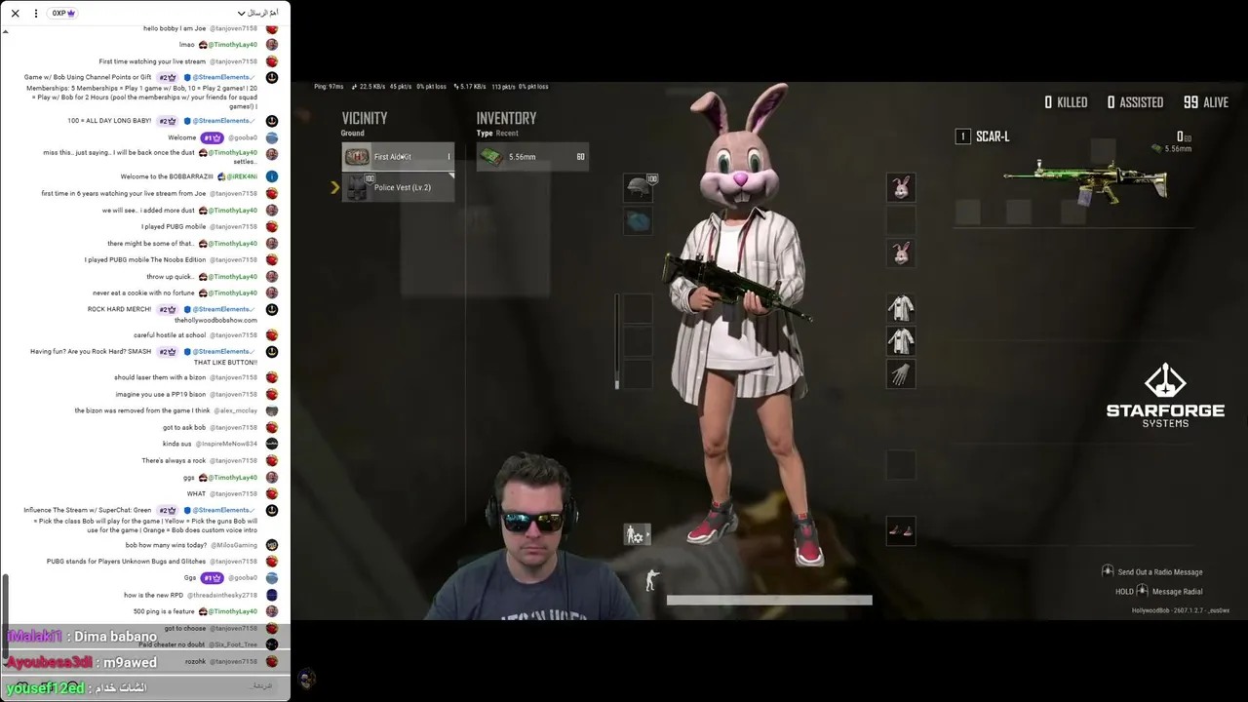Click the thehollywoodbobshow.com link
Image resolution: width=1248 pixels, height=702 pixels.
point(215,321)
